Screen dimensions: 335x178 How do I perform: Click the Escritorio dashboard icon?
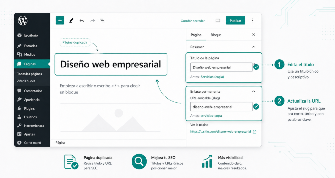pyautogui.click(x=19, y=35)
